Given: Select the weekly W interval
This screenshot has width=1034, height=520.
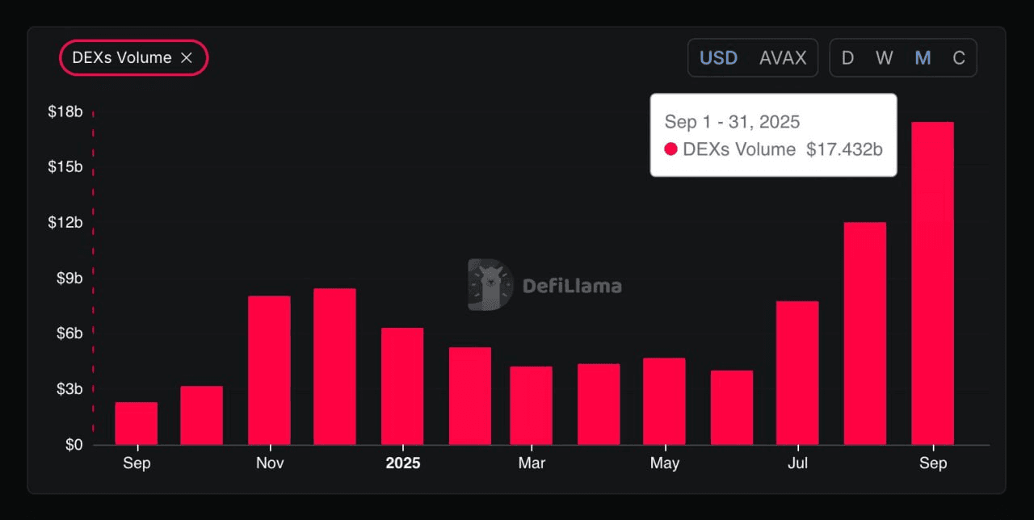Looking at the screenshot, I should 885,58.
